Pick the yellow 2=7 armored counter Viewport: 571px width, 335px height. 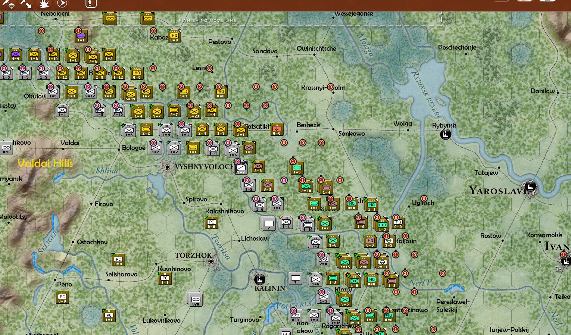click(x=174, y=111)
